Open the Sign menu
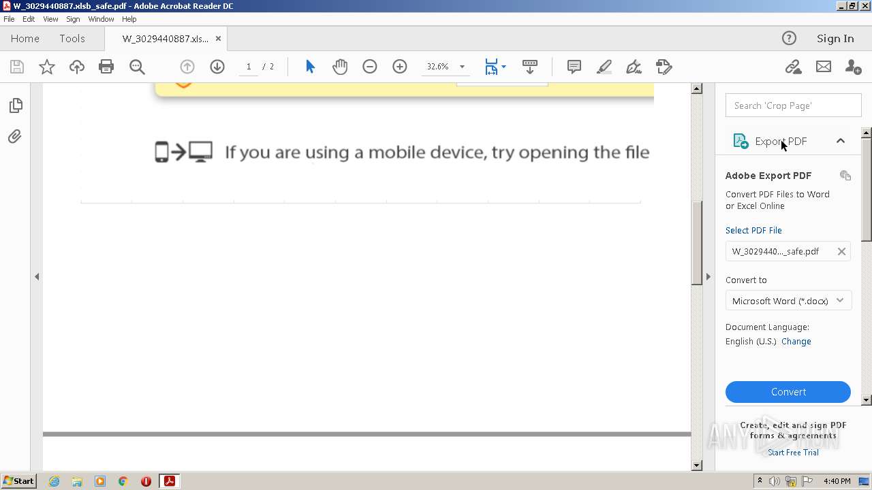Screen dimensions: 872x490 [x=73, y=19]
